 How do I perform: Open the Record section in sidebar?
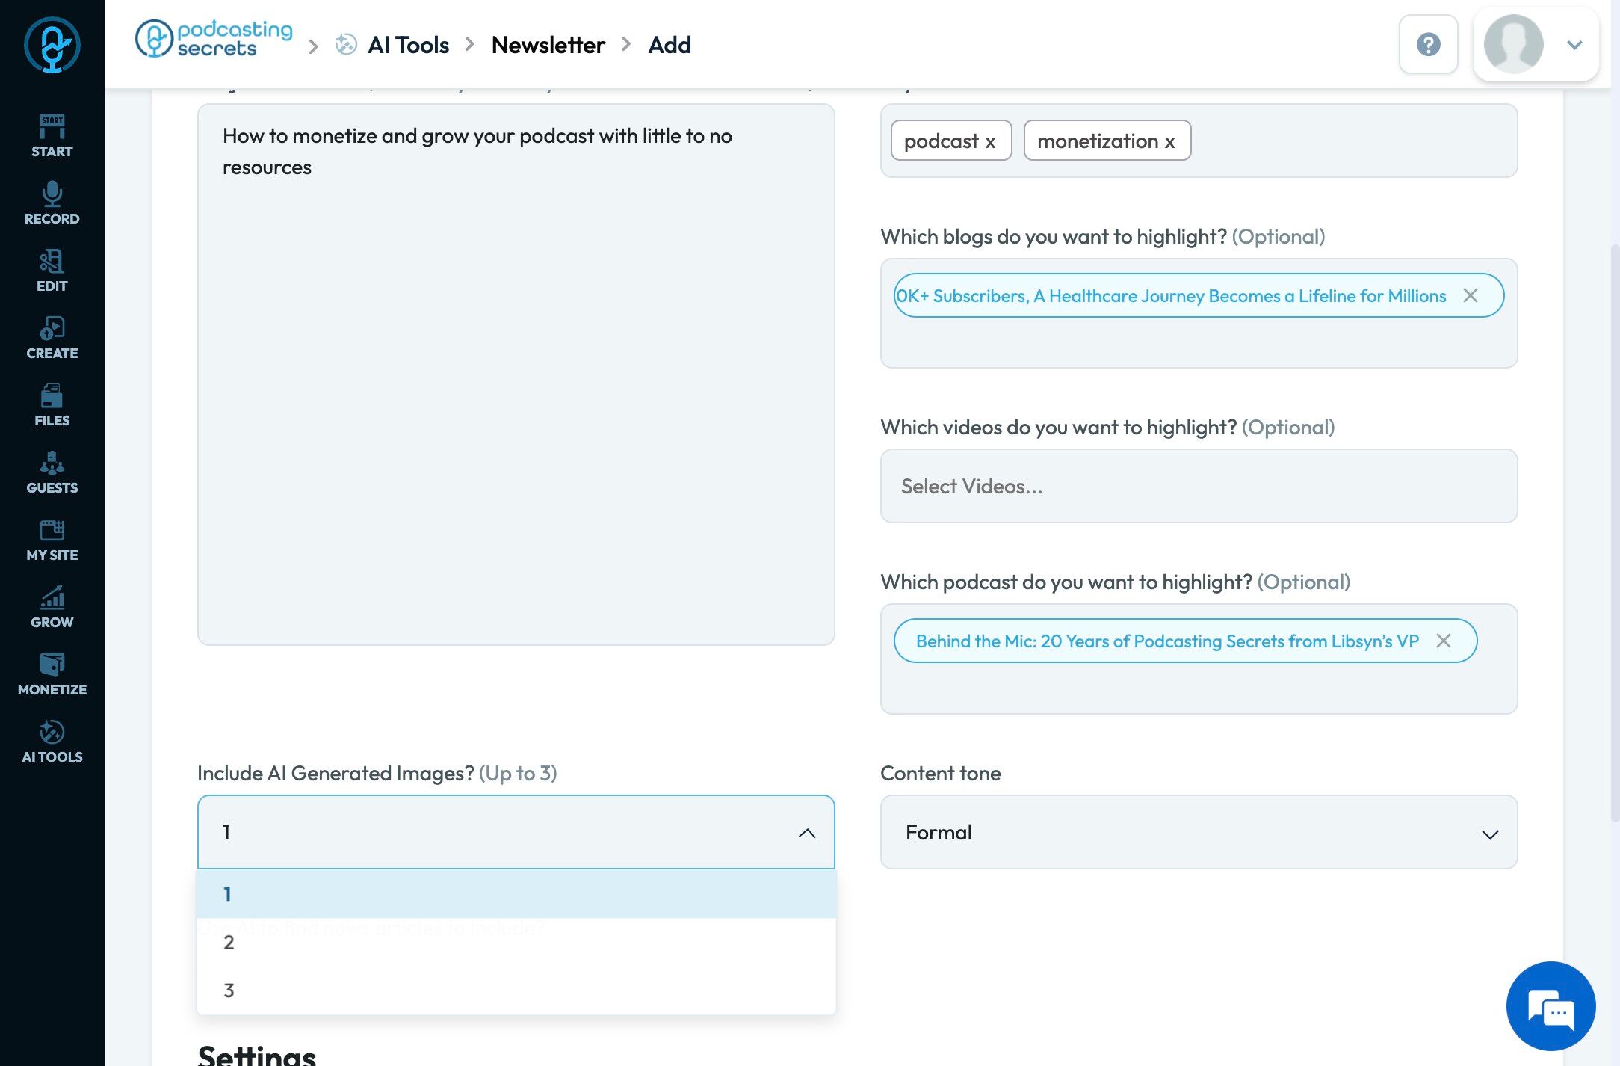(52, 203)
